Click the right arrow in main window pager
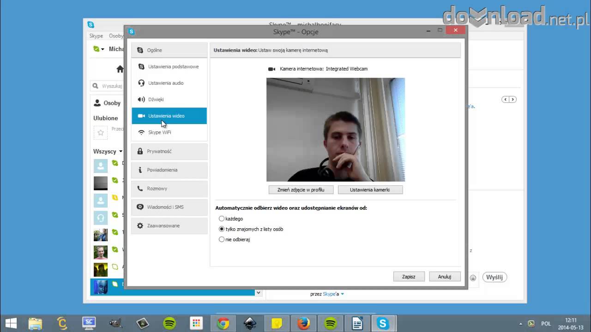The height and width of the screenshot is (332, 591). pyautogui.click(x=513, y=100)
